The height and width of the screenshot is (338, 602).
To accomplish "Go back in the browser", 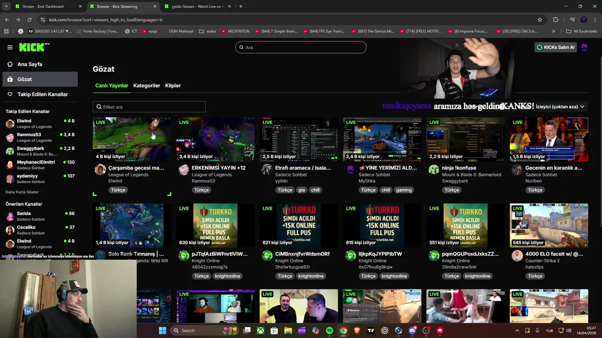I will point(7,20).
